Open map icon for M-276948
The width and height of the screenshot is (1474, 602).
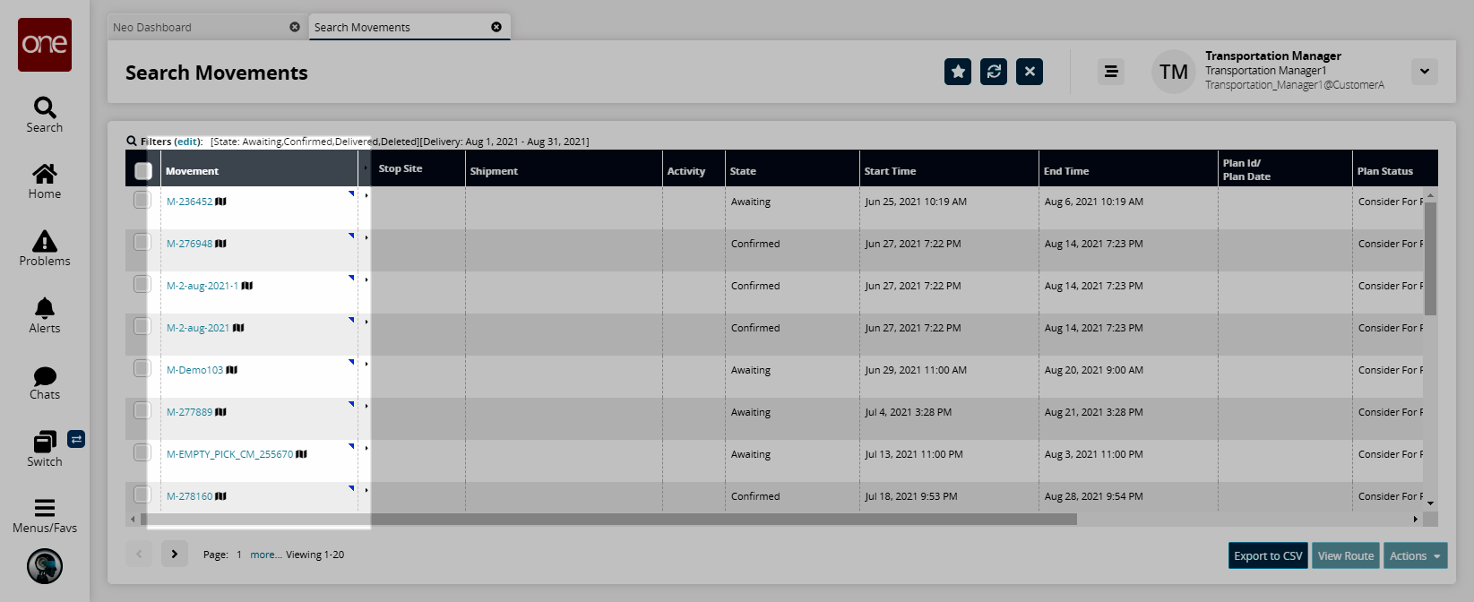(x=220, y=244)
